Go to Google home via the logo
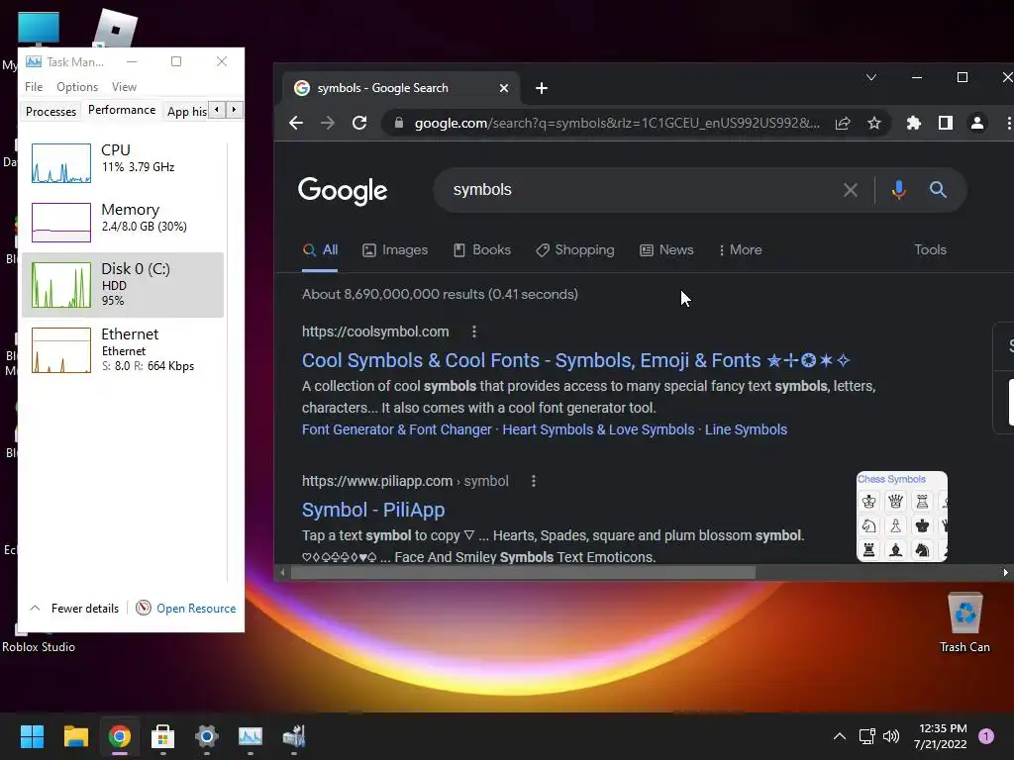This screenshot has width=1014, height=760. [x=343, y=191]
